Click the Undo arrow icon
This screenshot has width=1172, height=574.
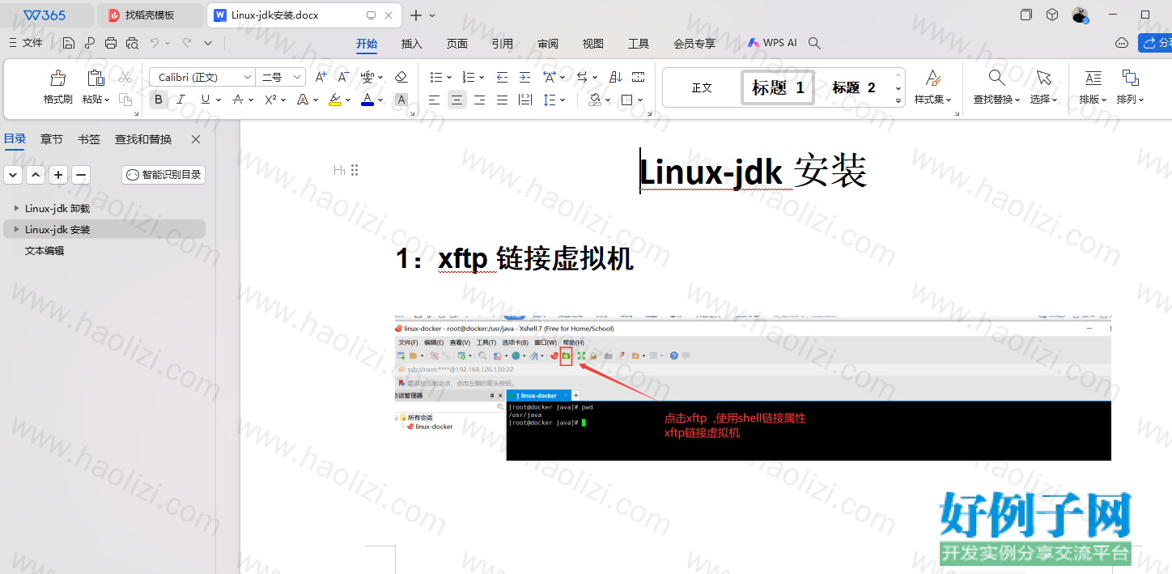coord(154,43)
